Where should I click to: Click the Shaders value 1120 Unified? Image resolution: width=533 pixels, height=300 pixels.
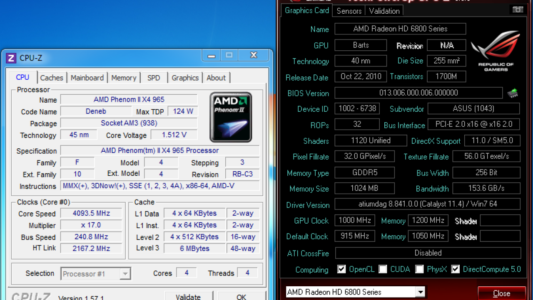(371, 140)
